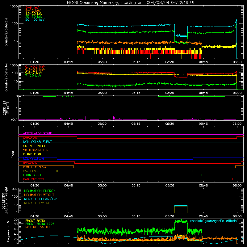Select the ATTENUATOR_STATE flag label

(x=37, y=133)
